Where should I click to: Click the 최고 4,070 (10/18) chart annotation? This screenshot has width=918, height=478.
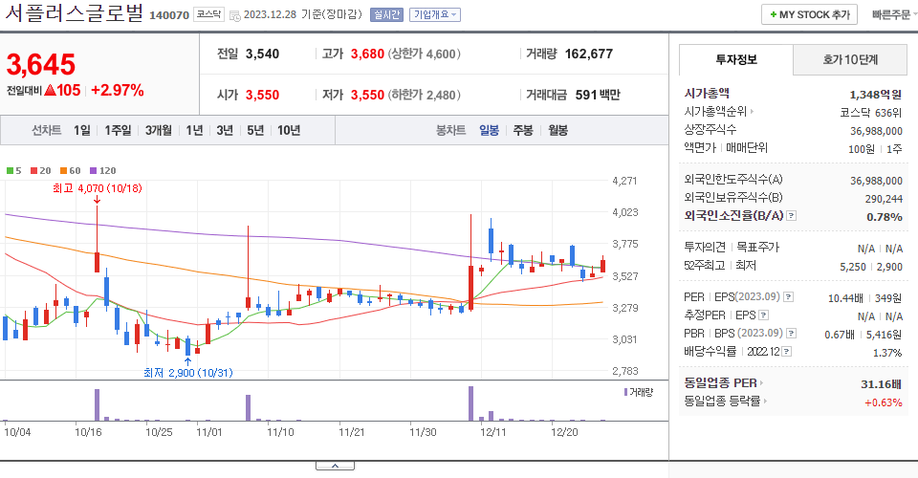(98, 188)
